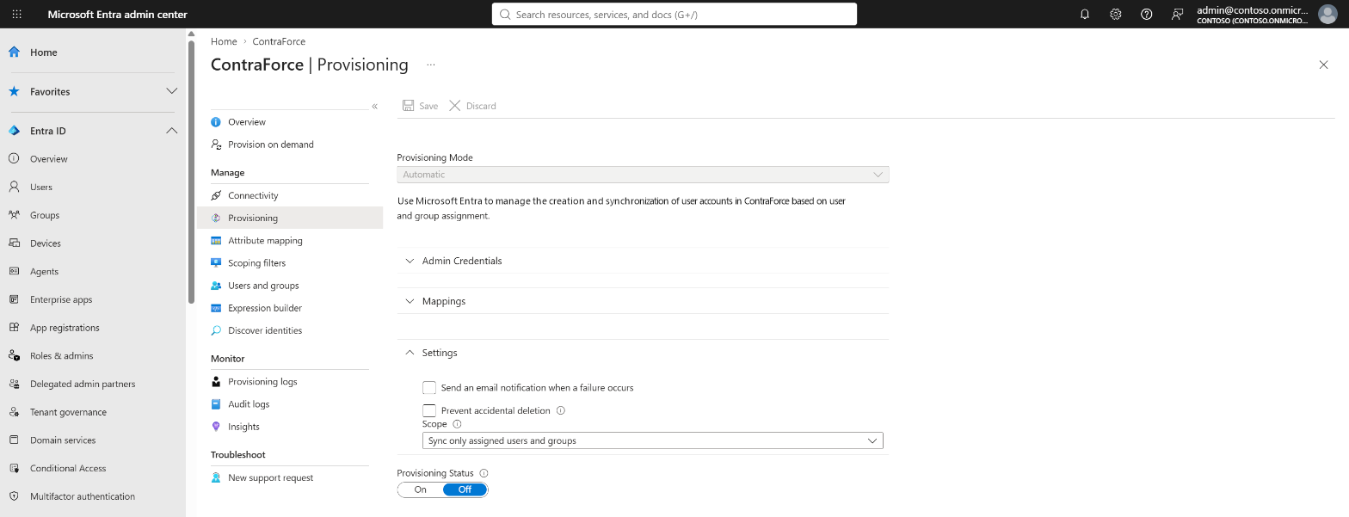Click the Agents icon in sidebar

pos(14,271)
